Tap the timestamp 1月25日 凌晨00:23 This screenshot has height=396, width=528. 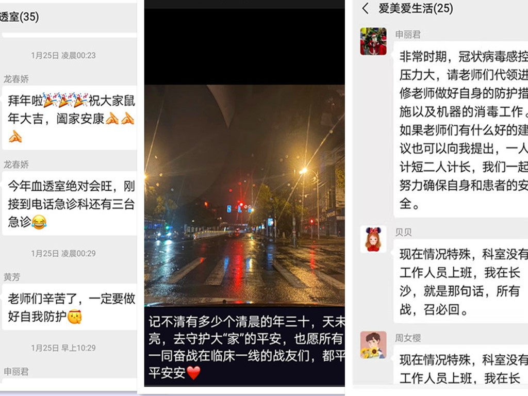(x=63, y=55)
